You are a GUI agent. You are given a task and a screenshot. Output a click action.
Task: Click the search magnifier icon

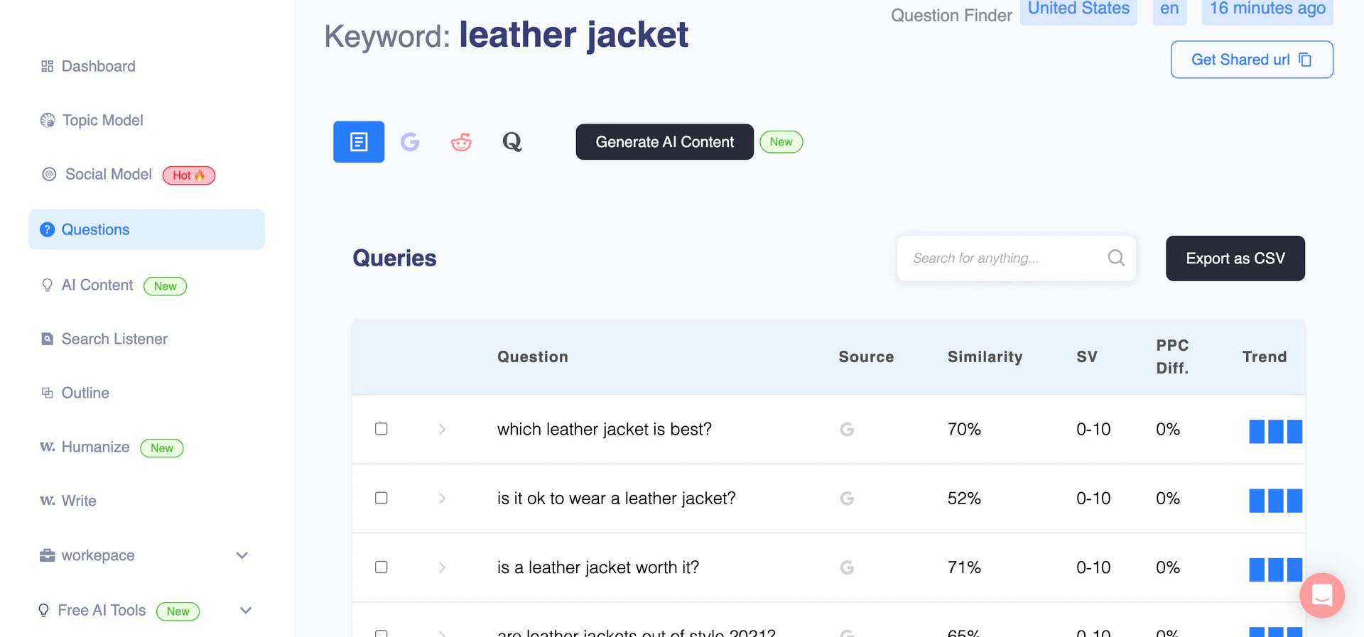coord(1116,258)
